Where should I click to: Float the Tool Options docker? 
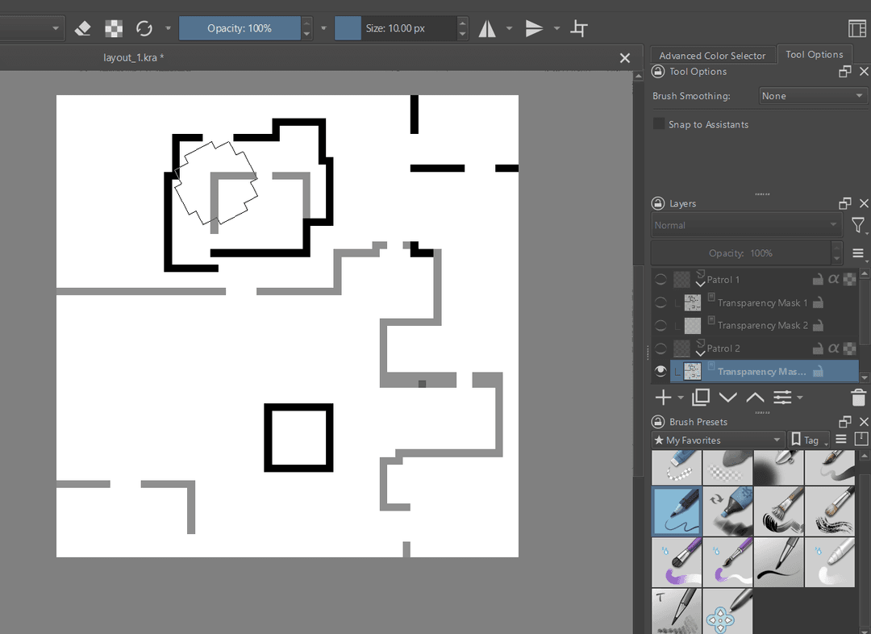pyautogui.click(x=845, y=71)
